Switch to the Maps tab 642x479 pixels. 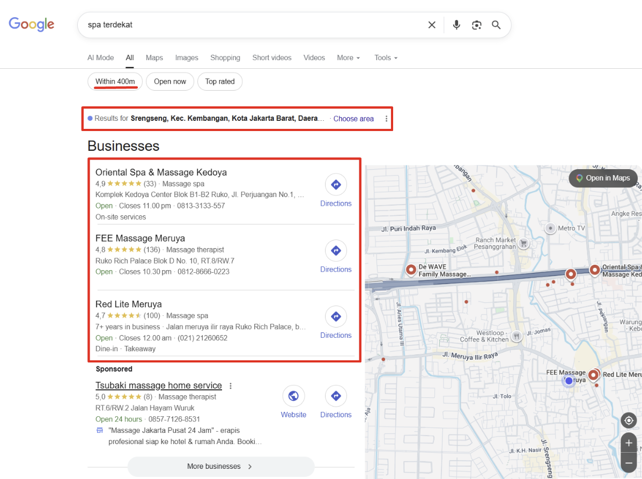154,58
